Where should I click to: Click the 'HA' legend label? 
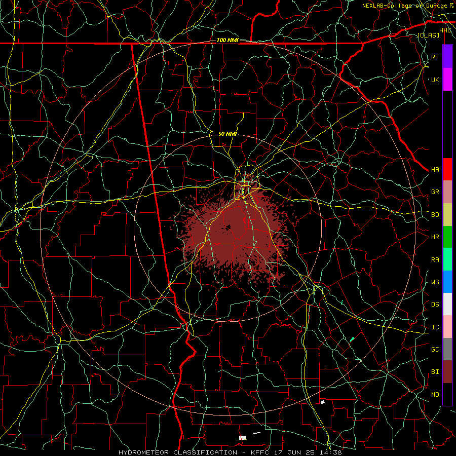[x=435, y=169]
